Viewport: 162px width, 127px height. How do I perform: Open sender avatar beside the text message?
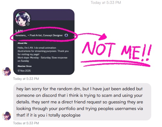[7, 116]
